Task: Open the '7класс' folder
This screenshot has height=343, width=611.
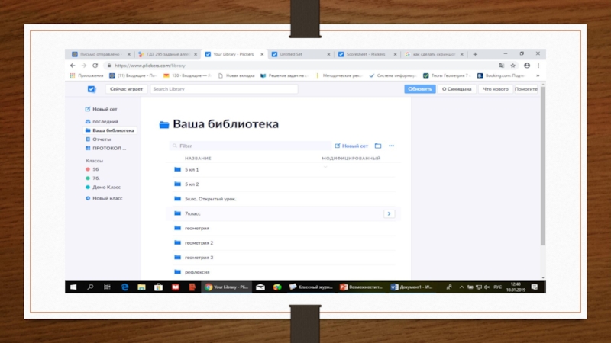Action: click(283, 213)
